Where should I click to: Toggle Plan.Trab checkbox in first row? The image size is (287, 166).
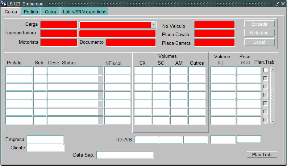(265, 70)
